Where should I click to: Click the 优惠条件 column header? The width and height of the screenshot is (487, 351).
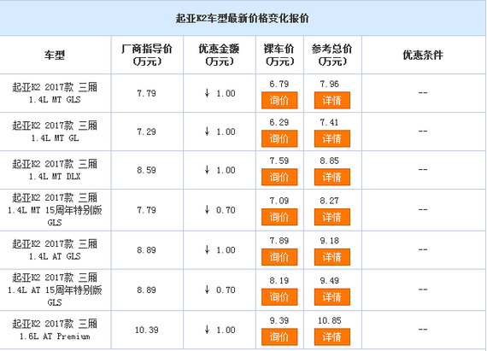423,56
